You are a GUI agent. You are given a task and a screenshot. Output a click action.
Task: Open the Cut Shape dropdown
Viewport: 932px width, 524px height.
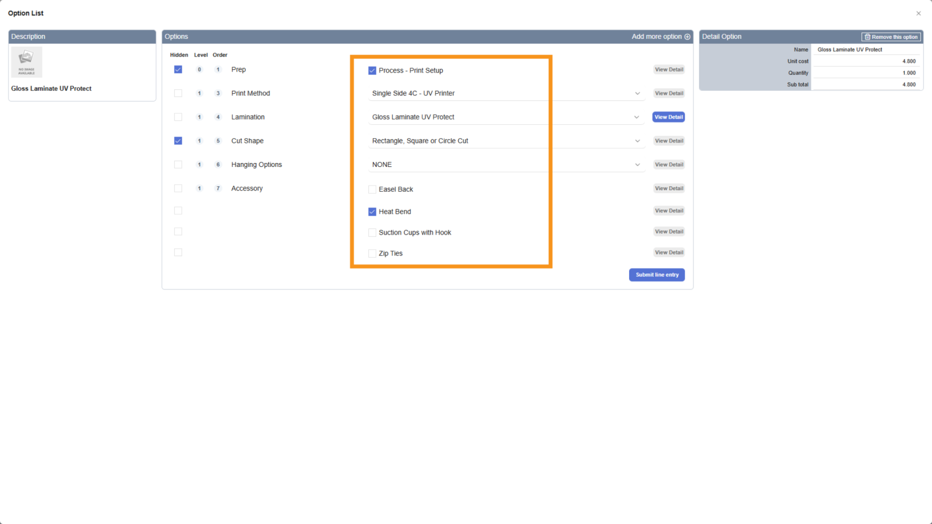[x=637, y=141]
